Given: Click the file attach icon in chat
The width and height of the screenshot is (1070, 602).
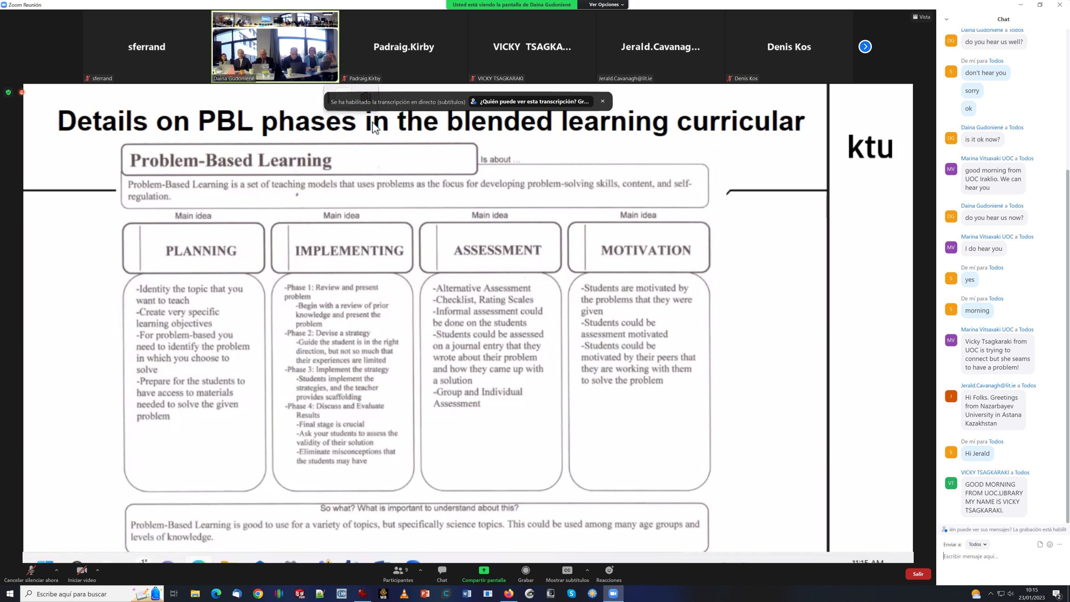Looking at the screenshot, I should tap(1040, 544).
